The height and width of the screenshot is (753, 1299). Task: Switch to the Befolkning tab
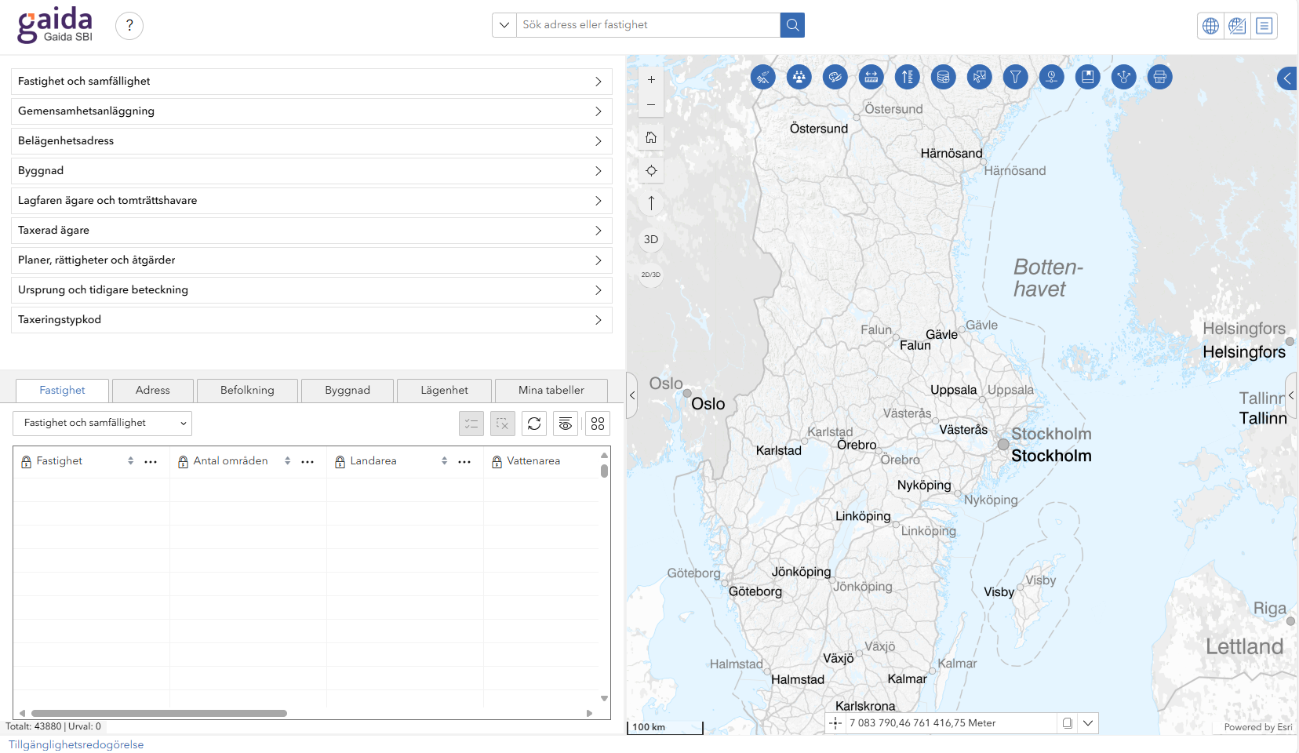(x=247, y=391)
